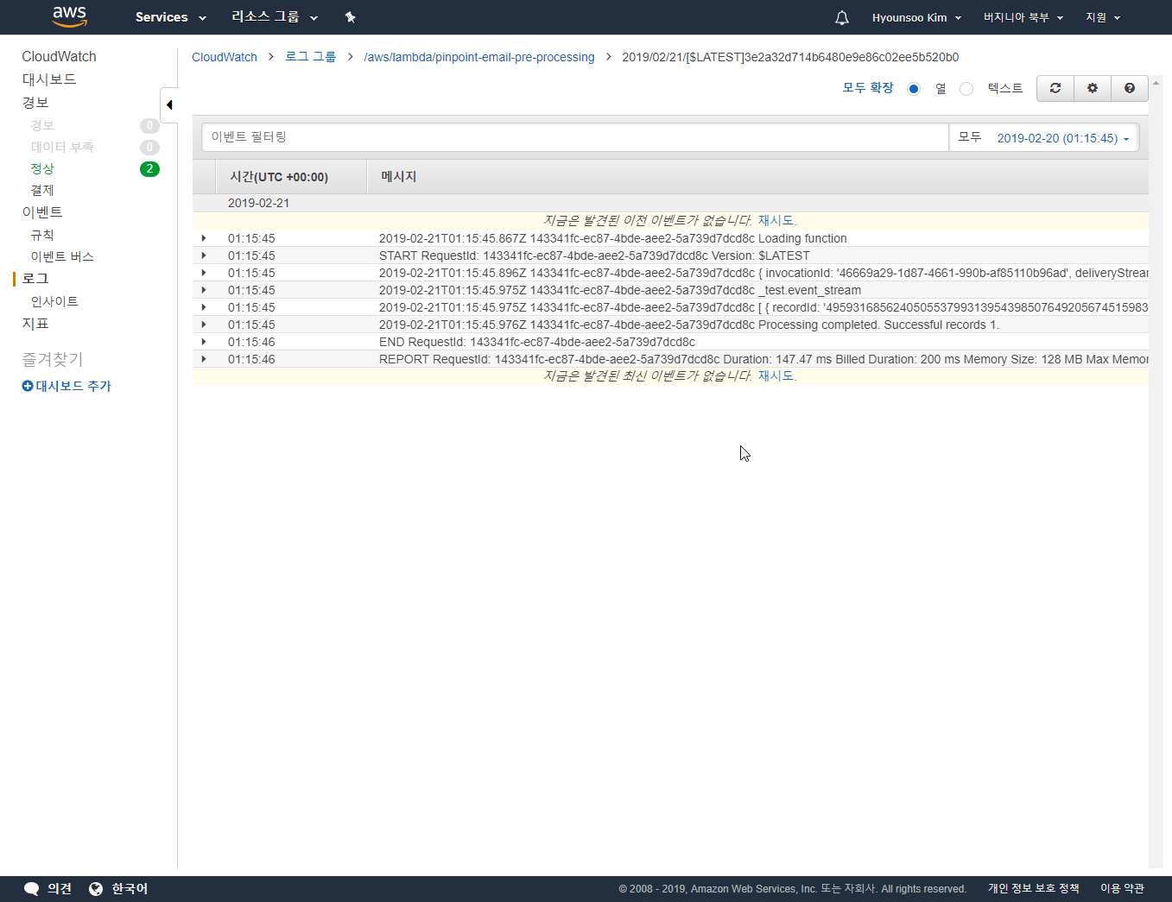Click the 모두 확장 expand all link

(868, 88)
